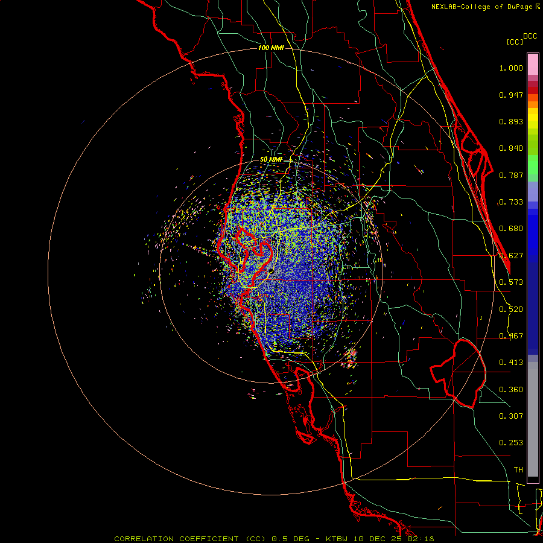The width and height of the screenshot is (543, 543).
Task: Select the 0.573 scale value
Action: click(511, 282)
